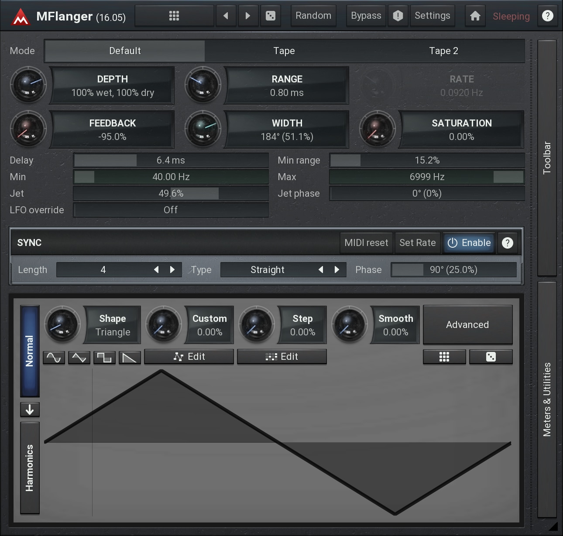Click the RANGE knob

tap(203, 85)
